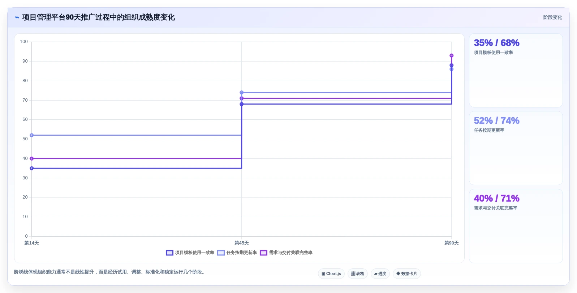
Task: Click the 项目模板使用一致率 caption in first card
Action: [x=493, y=52]
